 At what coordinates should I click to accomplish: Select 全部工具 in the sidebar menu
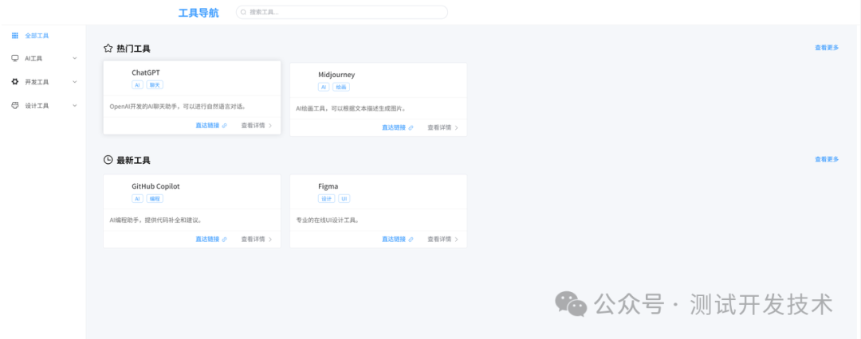pyautogui.click(x=37, y=36)
